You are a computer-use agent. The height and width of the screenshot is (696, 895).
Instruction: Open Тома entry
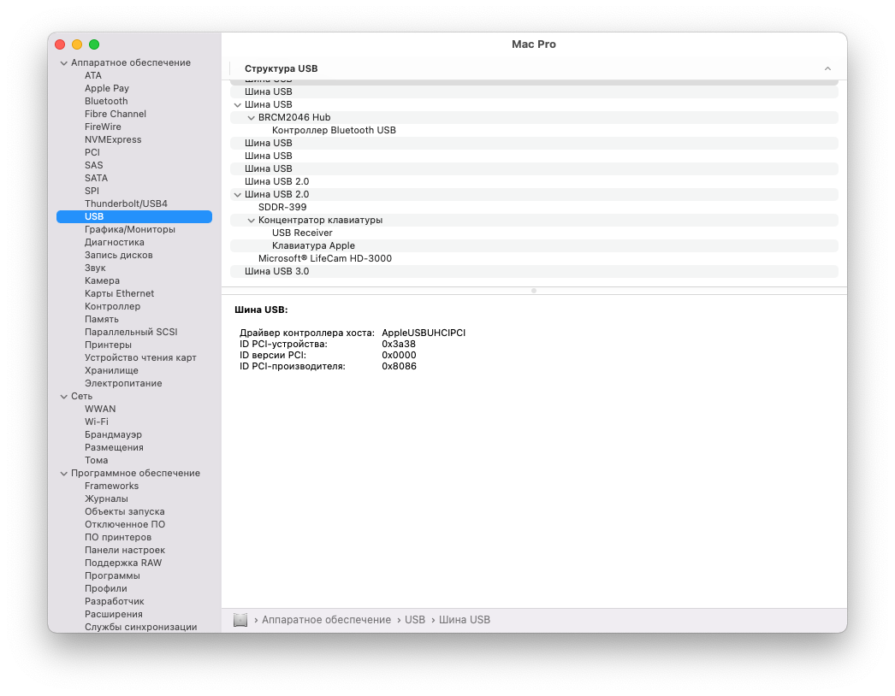coord(97,460)
